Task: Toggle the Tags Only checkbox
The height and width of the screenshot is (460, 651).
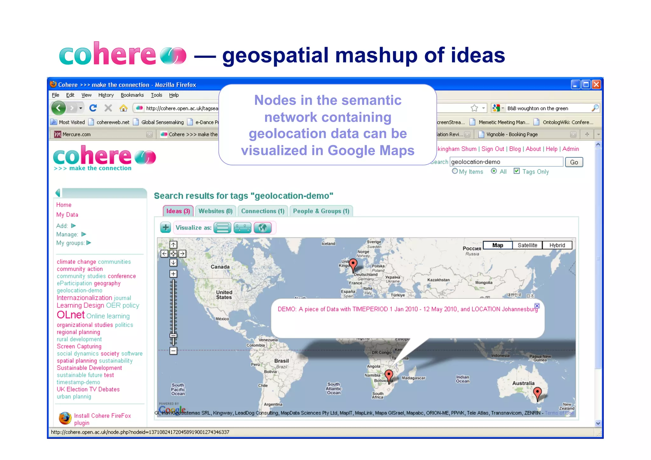Action: (517, 171)
